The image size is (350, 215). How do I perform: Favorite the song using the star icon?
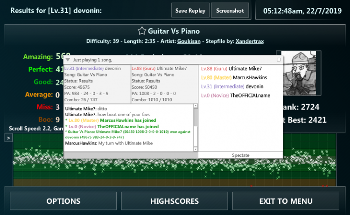point(142,31)
